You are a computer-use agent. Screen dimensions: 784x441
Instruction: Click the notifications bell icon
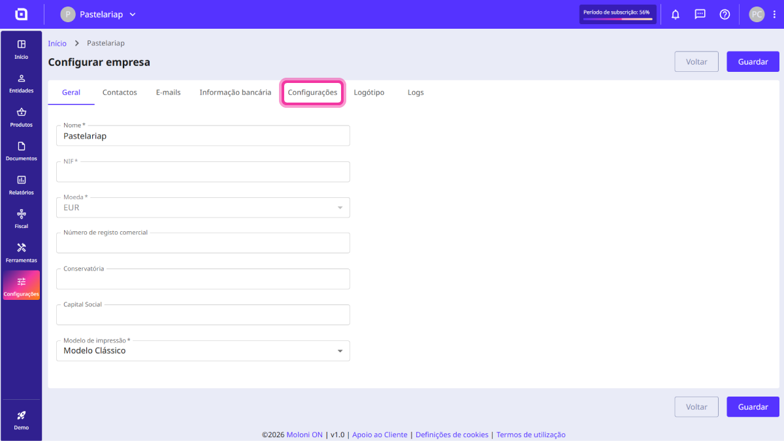[x=676, y=14]
